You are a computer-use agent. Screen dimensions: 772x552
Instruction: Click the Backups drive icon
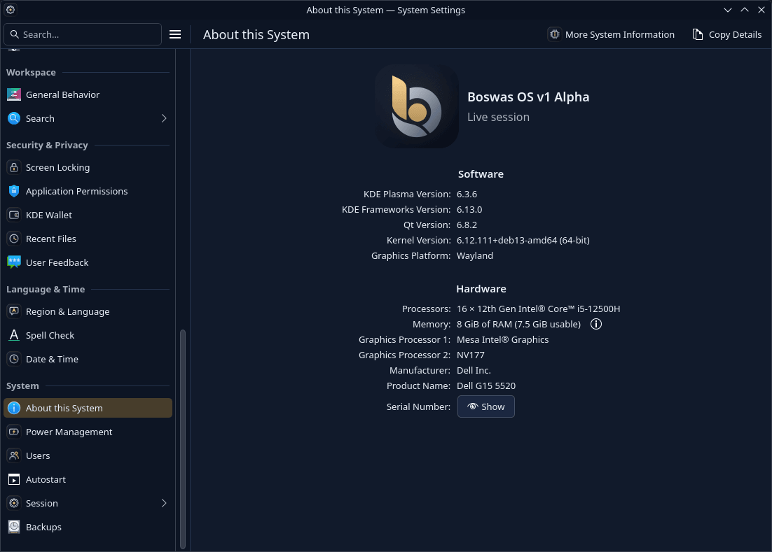click(x=14, y=527)
